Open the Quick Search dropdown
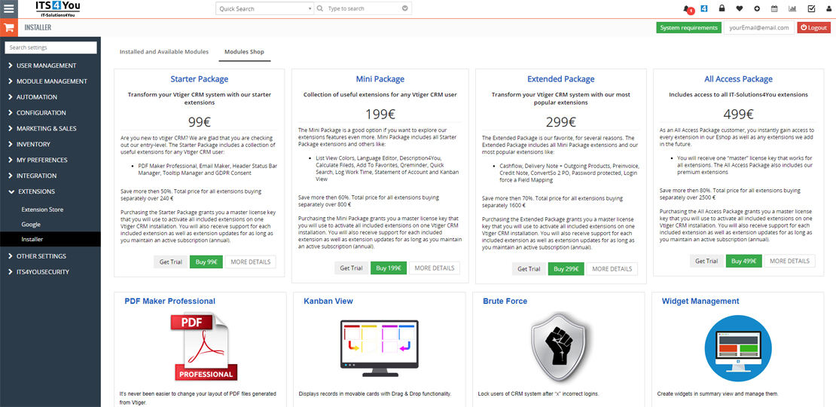Image resolution: width=836 pixels, height=407 pixels. point(264,9)
